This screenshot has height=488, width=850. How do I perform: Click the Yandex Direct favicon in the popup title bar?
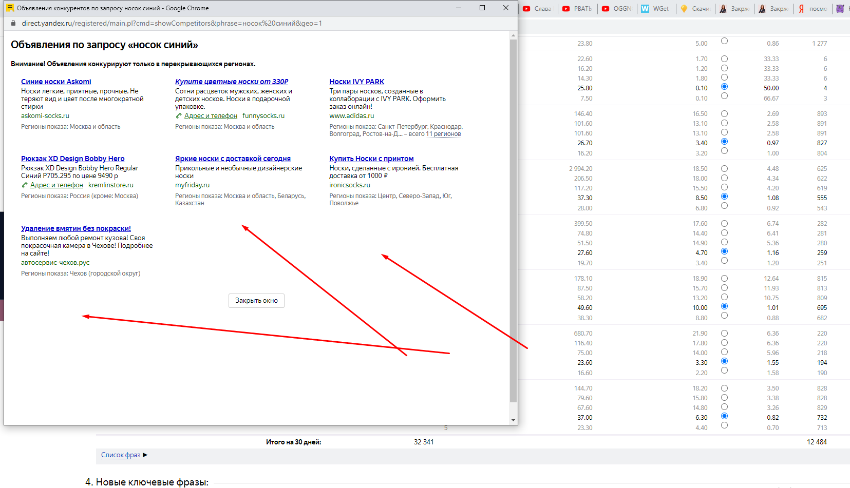10,8
